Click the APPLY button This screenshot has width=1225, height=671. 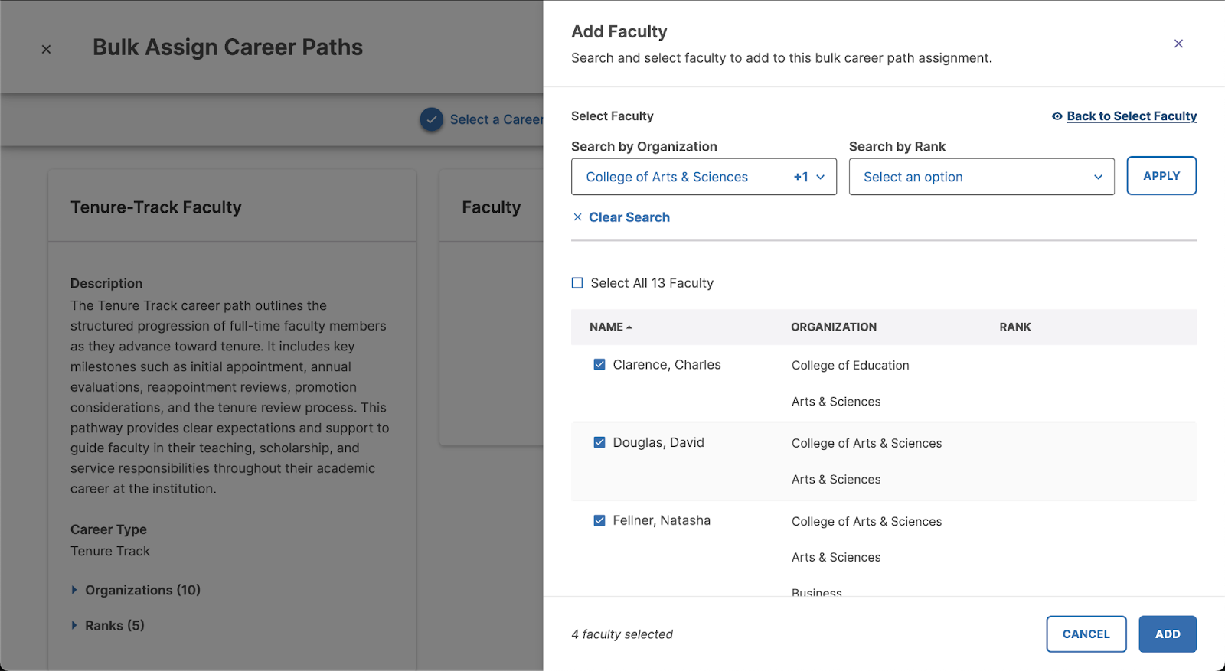[x=1161, y=176]
